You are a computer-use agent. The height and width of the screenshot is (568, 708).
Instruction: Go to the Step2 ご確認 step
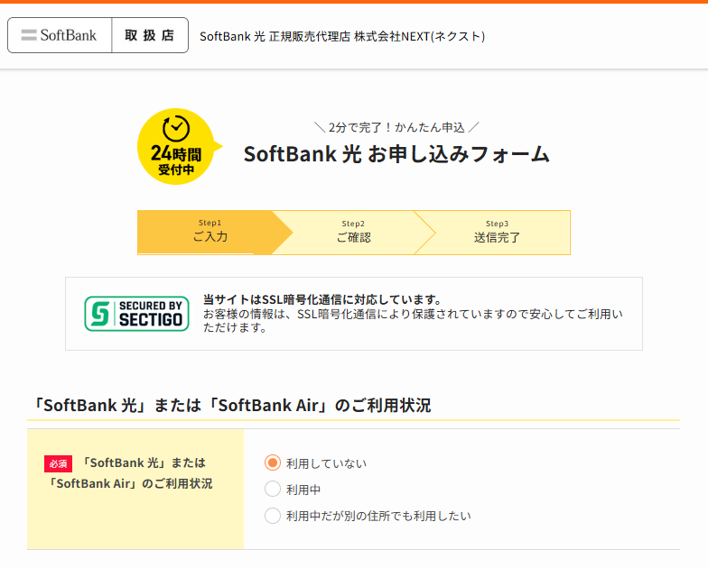pyautogui.click(x=353, y=233)
